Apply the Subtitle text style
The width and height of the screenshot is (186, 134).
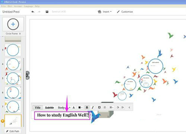point(49,108)
